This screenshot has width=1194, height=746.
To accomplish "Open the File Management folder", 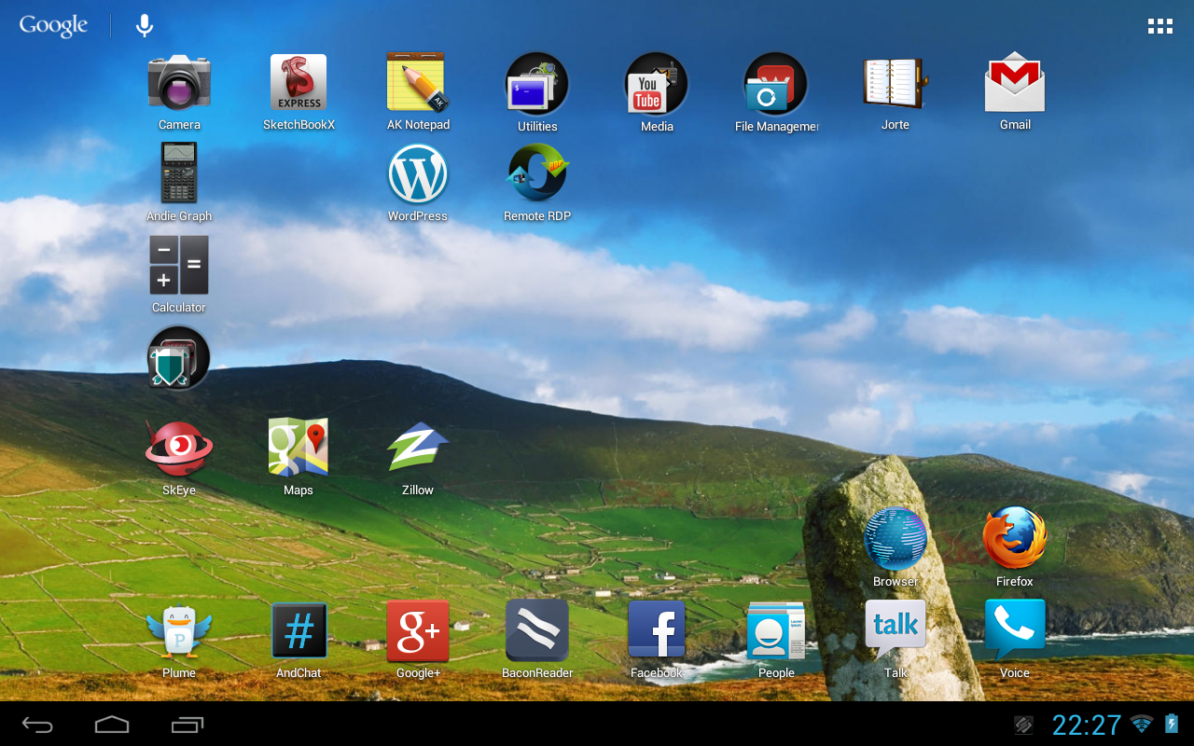I will tap(776, 91).
